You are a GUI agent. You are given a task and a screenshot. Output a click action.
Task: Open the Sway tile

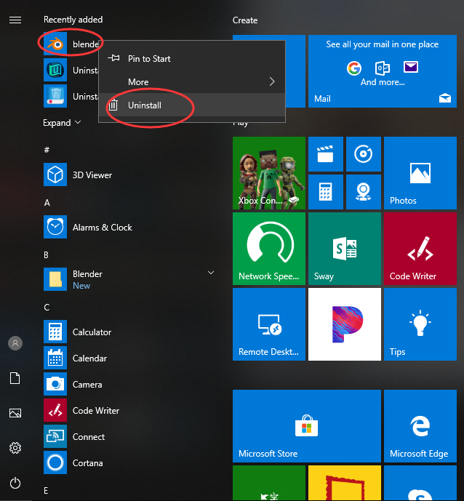(x=345, y=249)
